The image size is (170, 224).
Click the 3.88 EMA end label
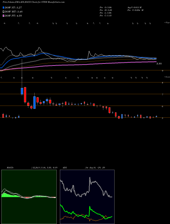coord(159,64)
